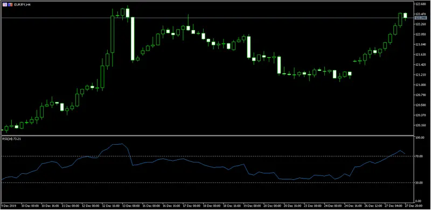
Task: Click the first chart icon beside EURJPY,H4
Action: tap(5, 5)
